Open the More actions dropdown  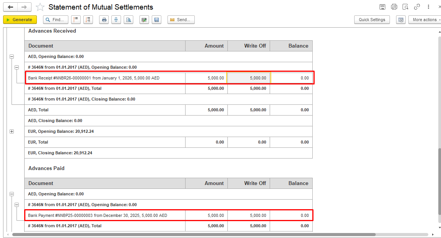425,20
